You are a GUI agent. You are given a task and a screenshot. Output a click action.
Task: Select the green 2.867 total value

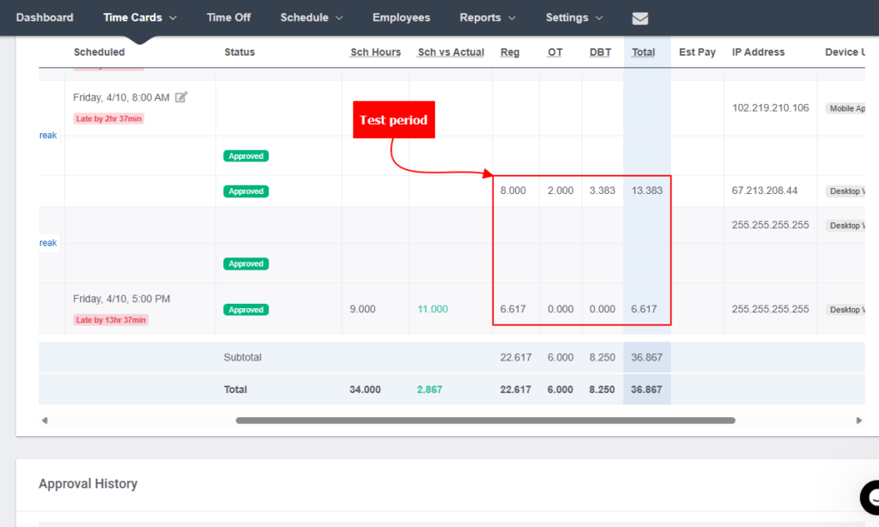pyautogui.click(x=429, y=390)
